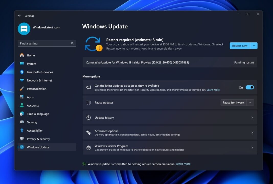273x184 pixels.
Task: Open the Restart now split-button dropdown
Action: pos(254,45)
